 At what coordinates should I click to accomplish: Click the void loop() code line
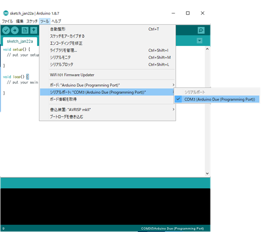[x=16, y=77]
